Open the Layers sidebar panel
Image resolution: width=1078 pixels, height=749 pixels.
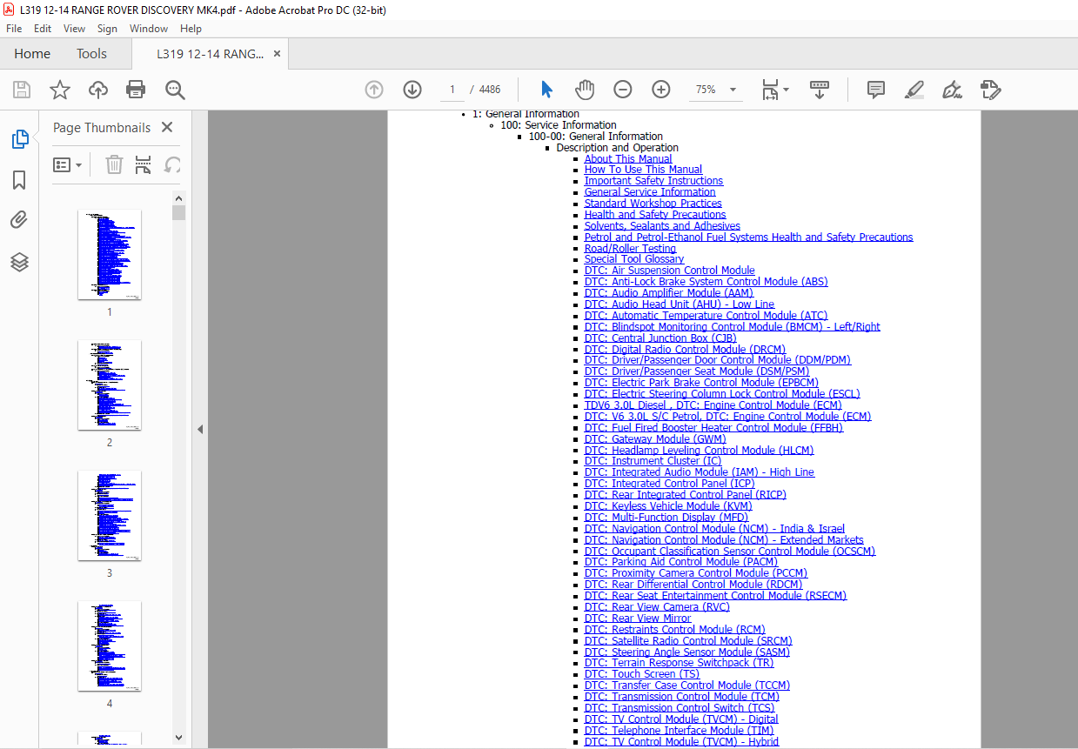coord(19,262)
